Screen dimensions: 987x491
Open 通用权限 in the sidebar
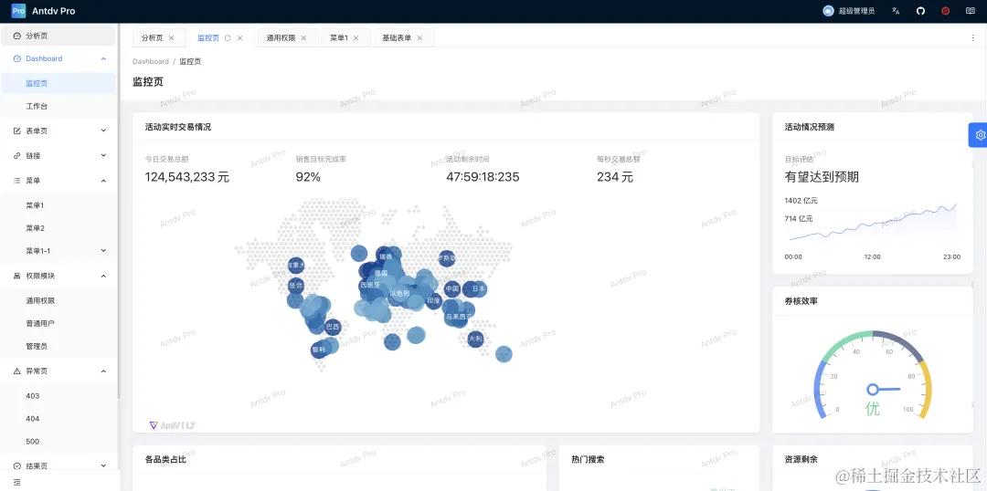pyautogui.click(x=58, y=300)
